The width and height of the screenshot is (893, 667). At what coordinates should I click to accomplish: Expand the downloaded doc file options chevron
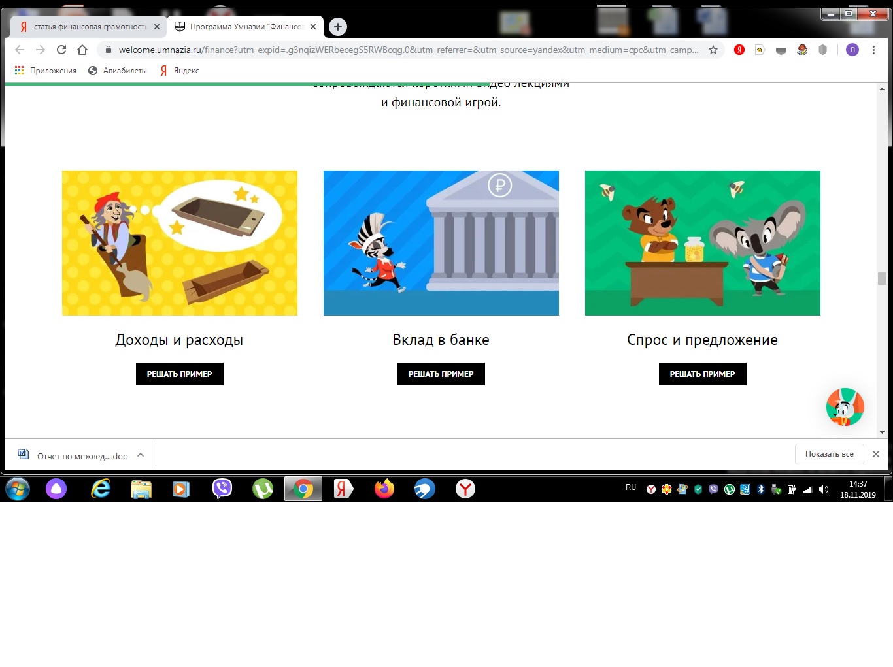[141, 455]
